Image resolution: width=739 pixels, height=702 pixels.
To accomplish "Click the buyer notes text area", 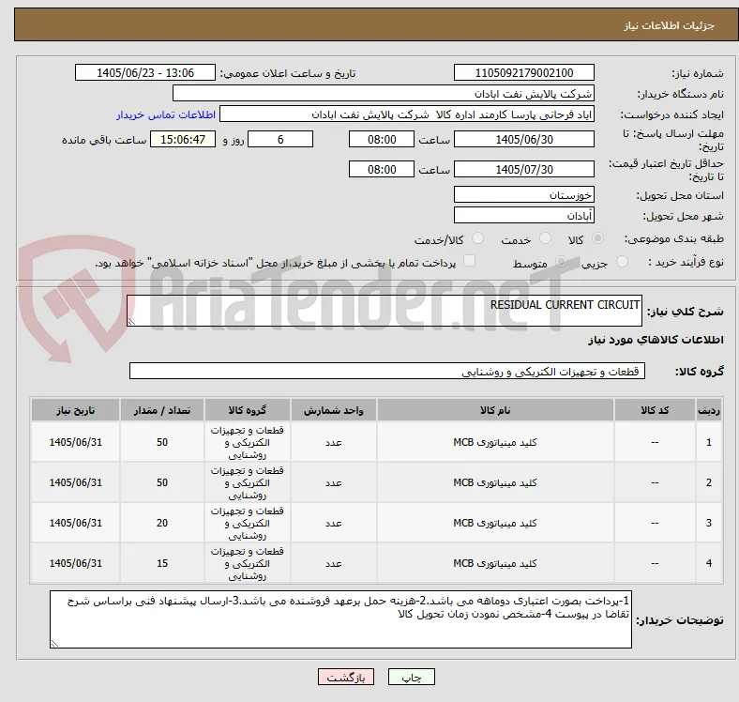I will click(x=340, y=619).
